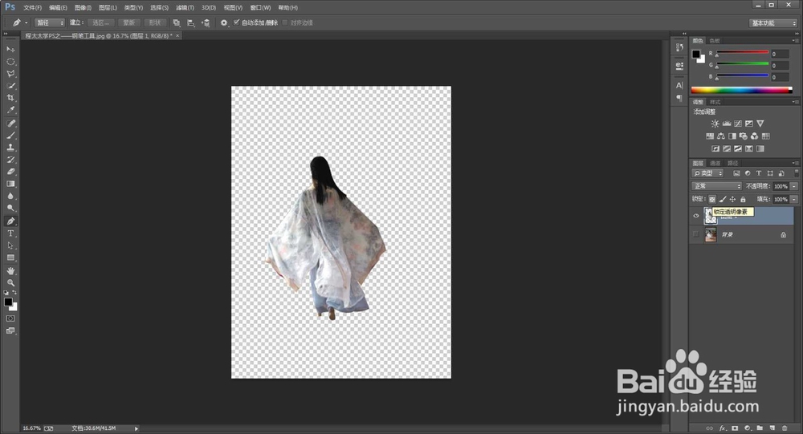The width and height of the screenshot is (803, 434).
Task: Click 形状 make shape button
Action: coord(155,22)
